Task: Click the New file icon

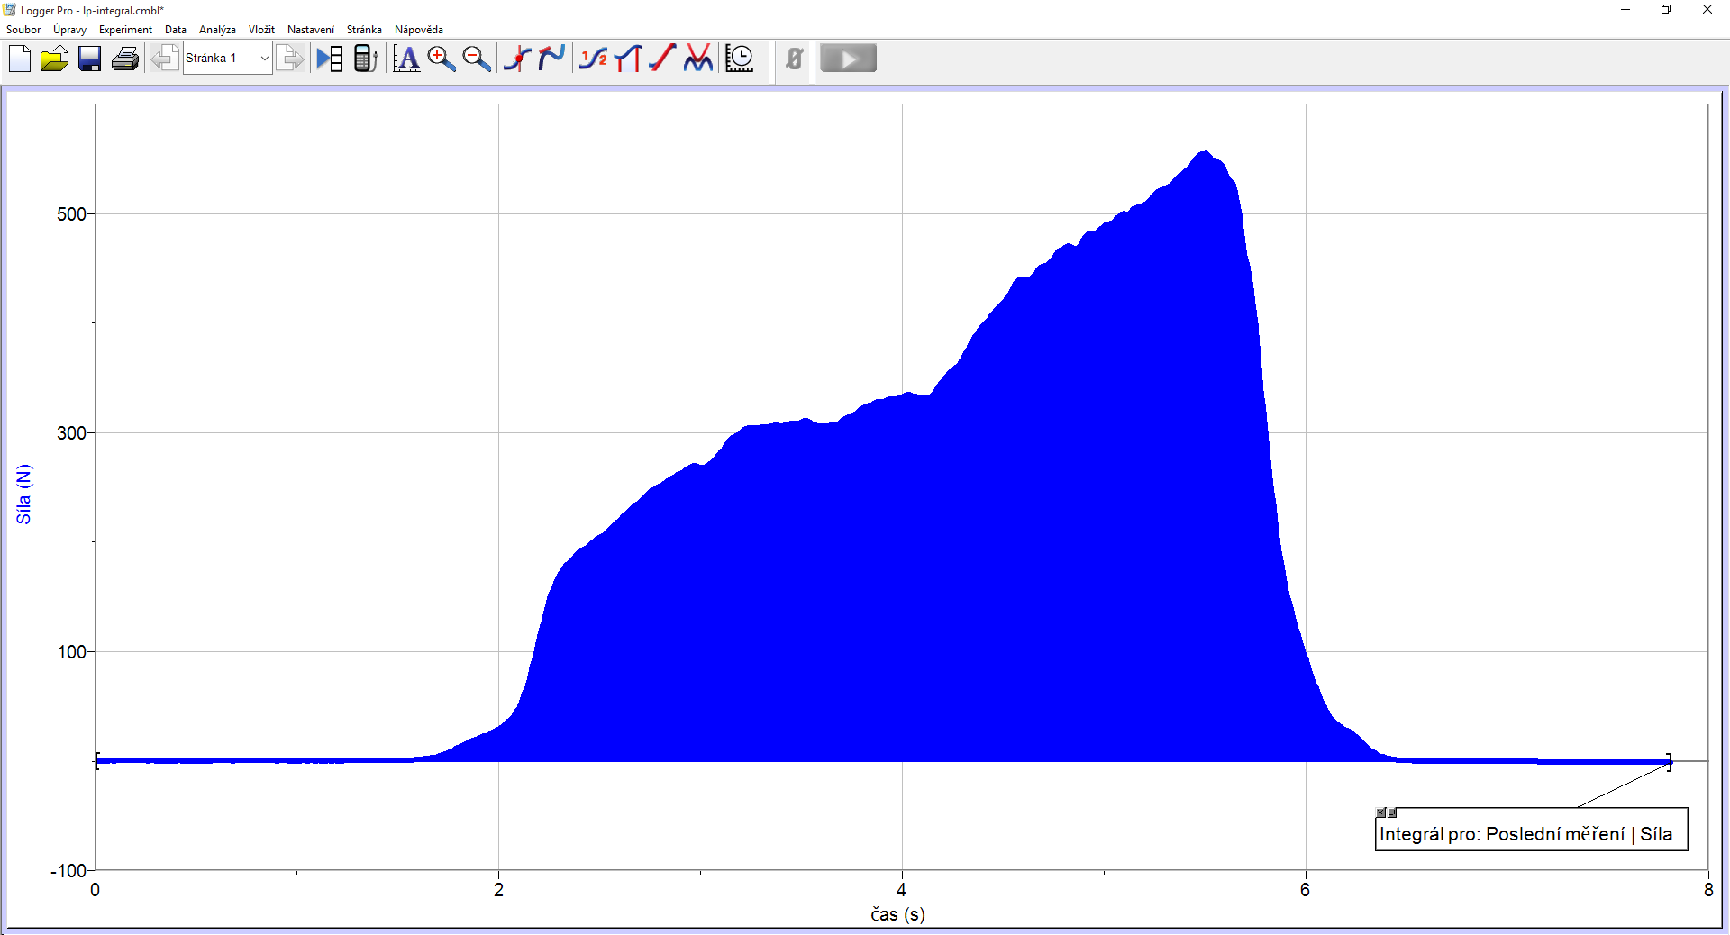Action: click(x=19, y=59)
